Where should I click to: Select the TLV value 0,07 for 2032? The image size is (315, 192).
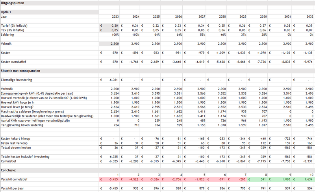point(303,30)
